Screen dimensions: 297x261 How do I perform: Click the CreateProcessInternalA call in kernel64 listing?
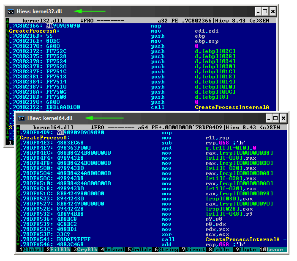(x=241, y=239)
